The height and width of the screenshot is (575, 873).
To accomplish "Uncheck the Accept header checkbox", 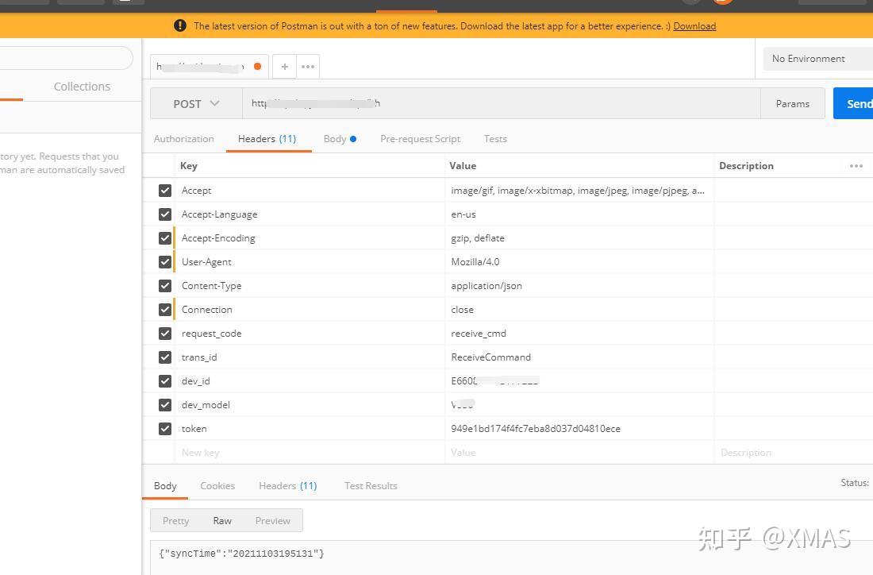I will pos(165,190).
